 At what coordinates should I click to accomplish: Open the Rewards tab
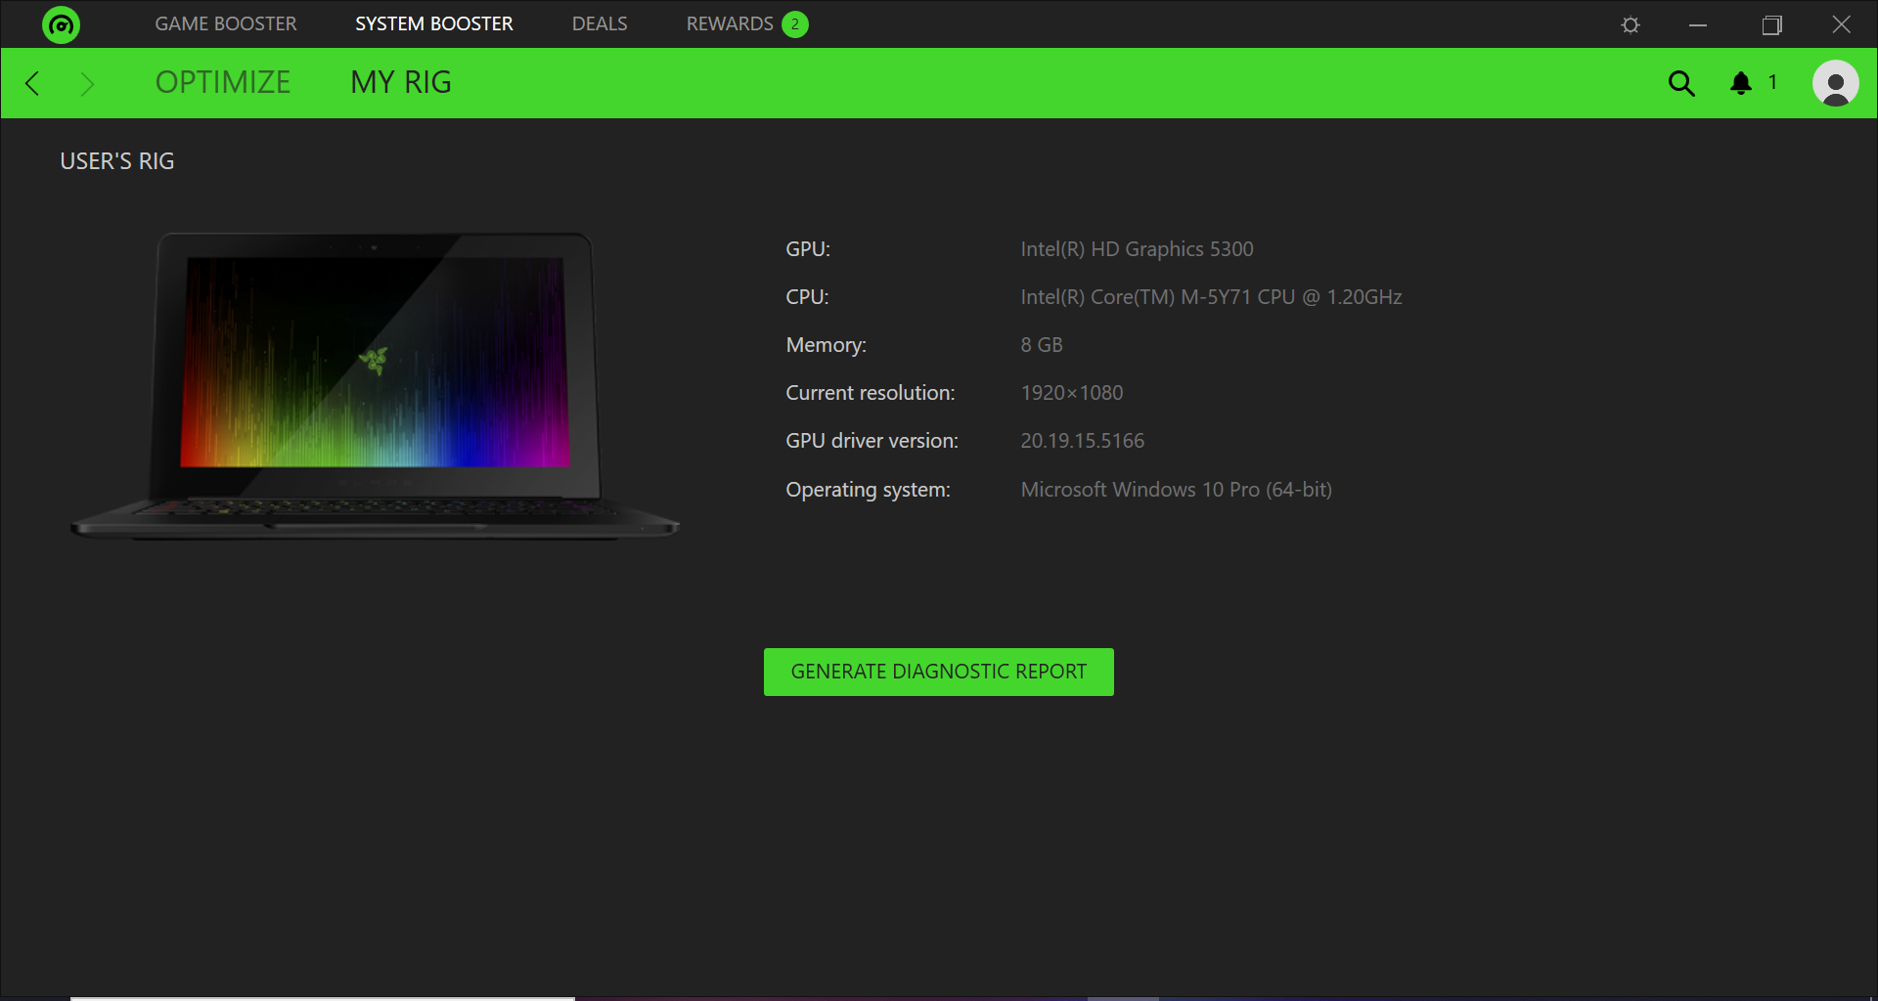[x=730, y=23]
